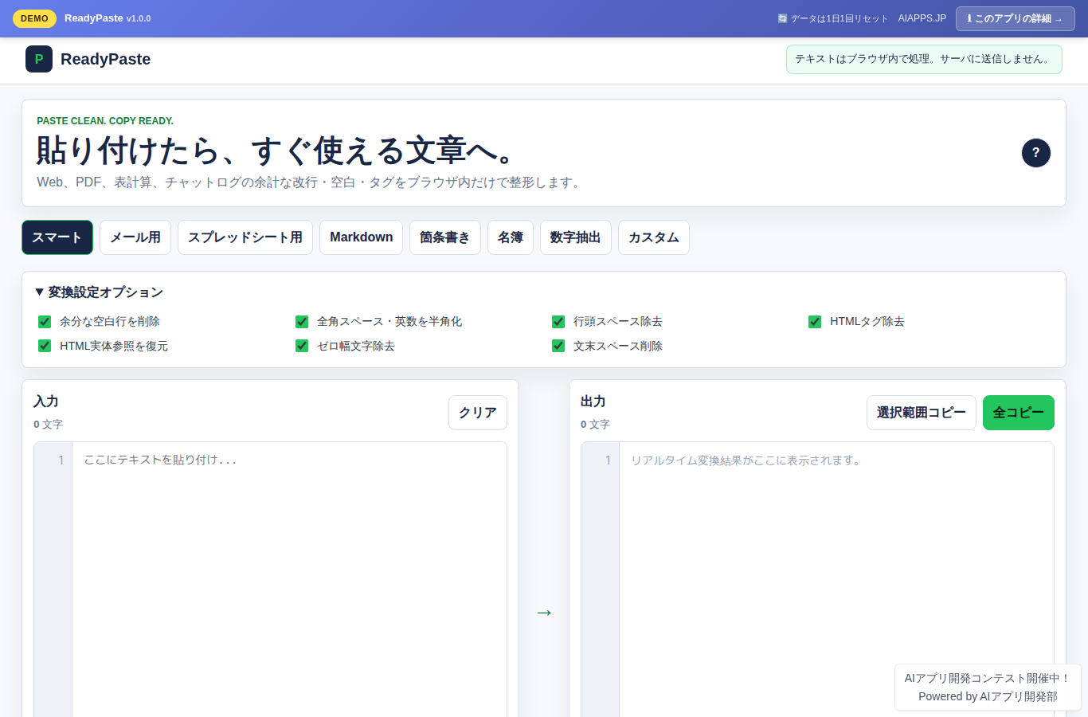Select the スマート preset tab
The image size is (1088, 717).
[x=57, y=237]
